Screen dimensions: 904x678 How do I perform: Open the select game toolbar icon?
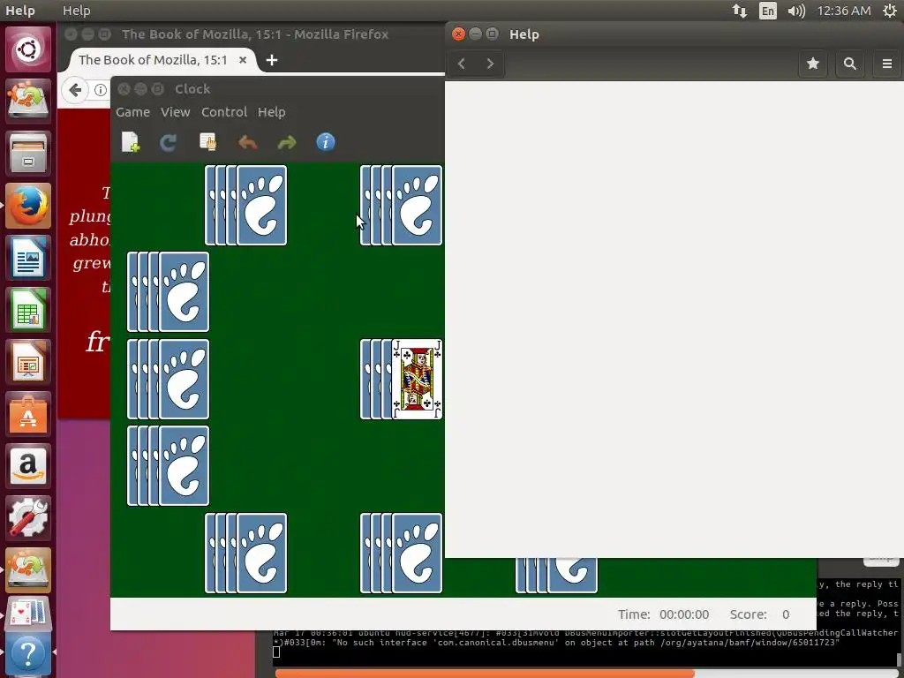pos(207,142)
